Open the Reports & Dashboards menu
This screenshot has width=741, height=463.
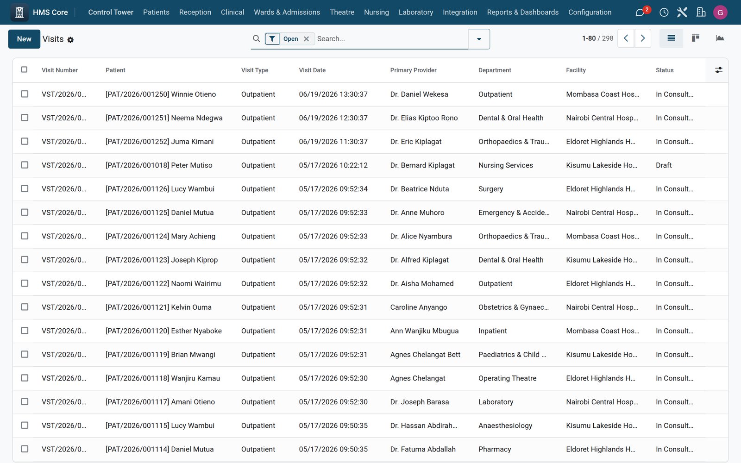[x=522, y=12]
